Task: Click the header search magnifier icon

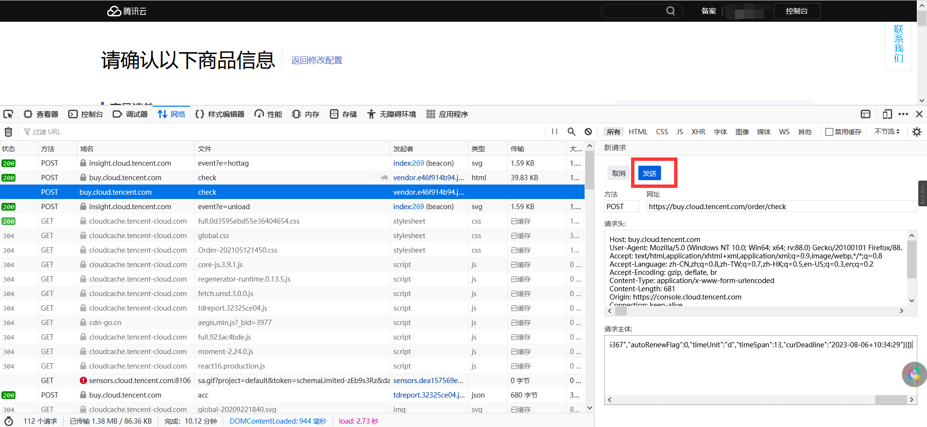Action: 671,11
